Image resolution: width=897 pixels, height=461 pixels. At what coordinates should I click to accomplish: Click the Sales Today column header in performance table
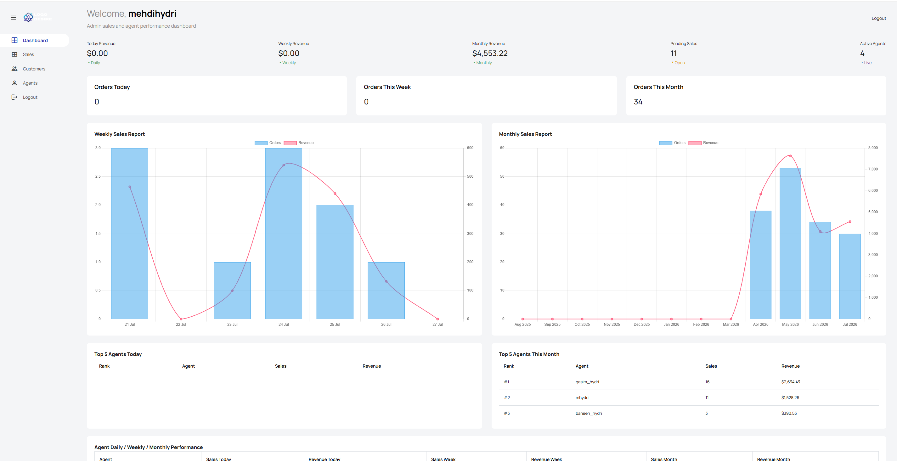(218, 459)
